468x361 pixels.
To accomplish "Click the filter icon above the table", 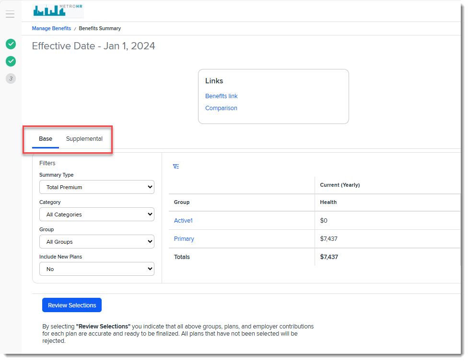I will 176,167.
